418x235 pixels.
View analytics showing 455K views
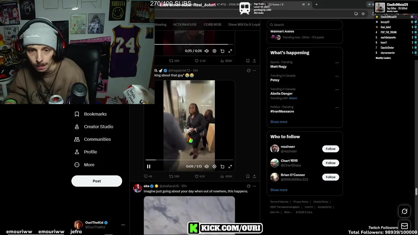pos(226,176)
